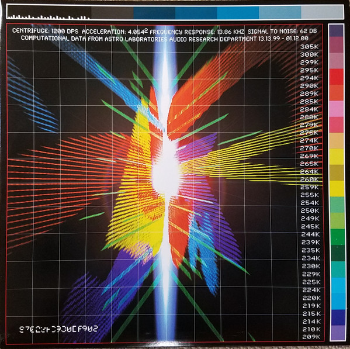This screenshot has width=350, height=349.
Task: Pick the dark purple swatch atop the color strip
Action: [337, 30]
